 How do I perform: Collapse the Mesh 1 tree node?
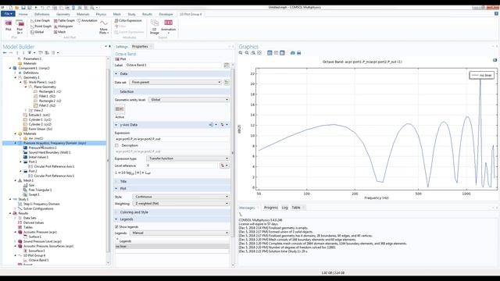point(16,180)
